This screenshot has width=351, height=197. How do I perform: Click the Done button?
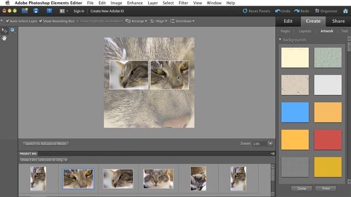(x=302, y=188)
